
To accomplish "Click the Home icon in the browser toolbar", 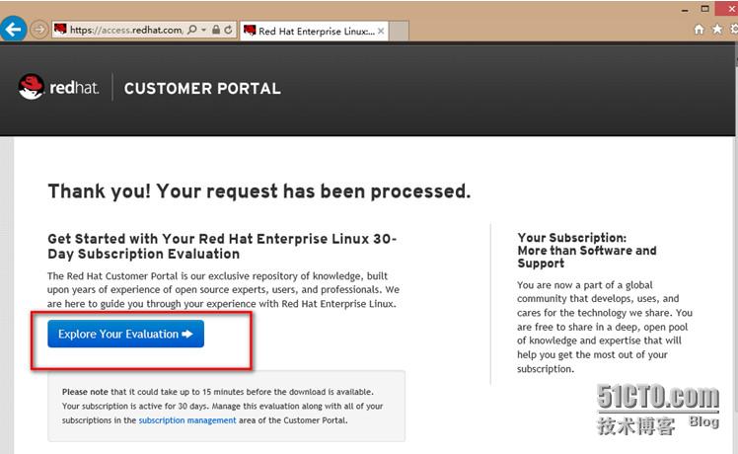I will point(699,30).
